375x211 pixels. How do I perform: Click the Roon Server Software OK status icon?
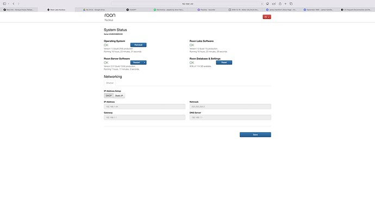pos(106,63)
